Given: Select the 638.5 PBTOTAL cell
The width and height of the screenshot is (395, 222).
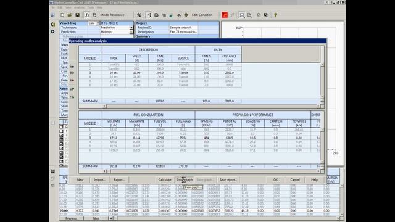Looking at the screenshot, I should pyautogui.click(x=230, y=138).
